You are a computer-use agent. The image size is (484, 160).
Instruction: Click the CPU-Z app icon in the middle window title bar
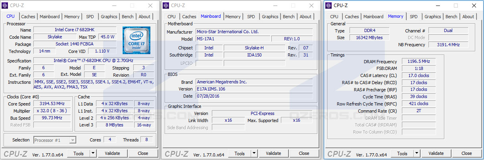pyautogui.click(x=167, y=6)
